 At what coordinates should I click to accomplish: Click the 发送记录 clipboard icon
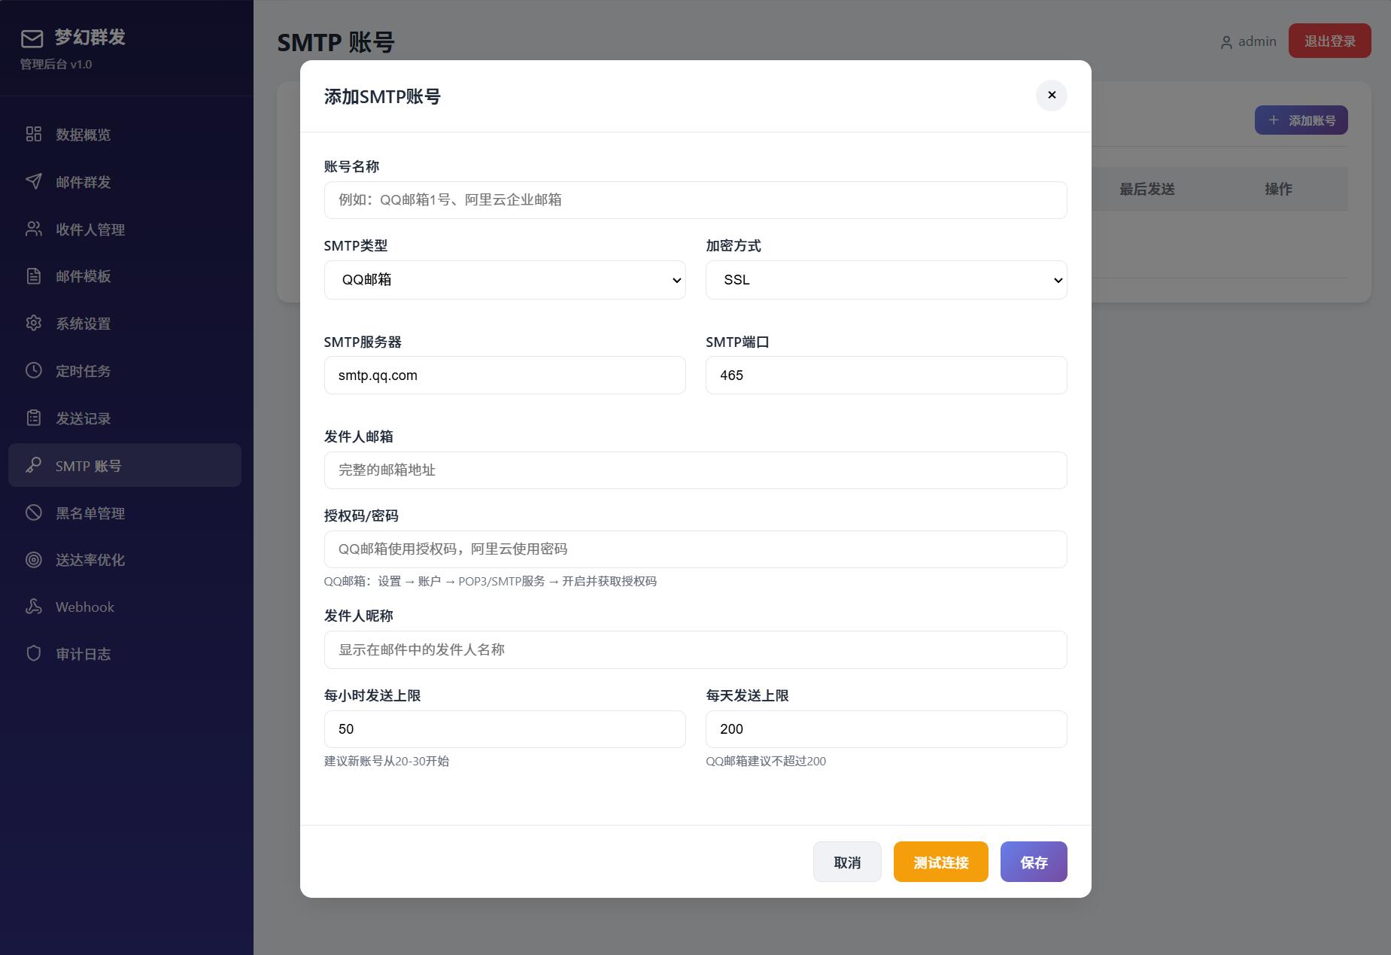tap(34, 418)
